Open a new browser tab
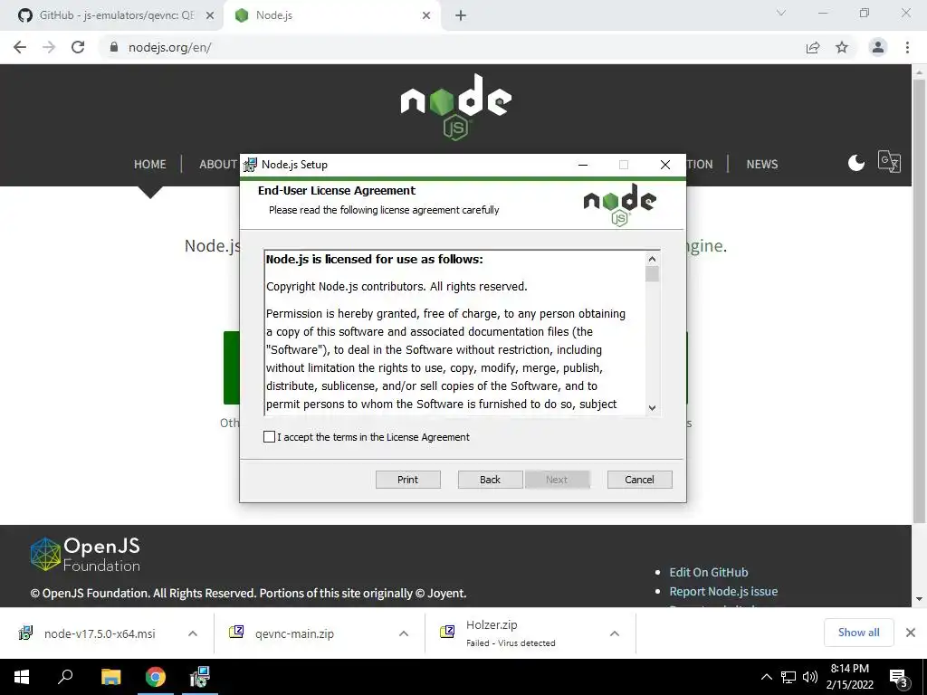This screenshot has height=695, width=927. (461, 16)
